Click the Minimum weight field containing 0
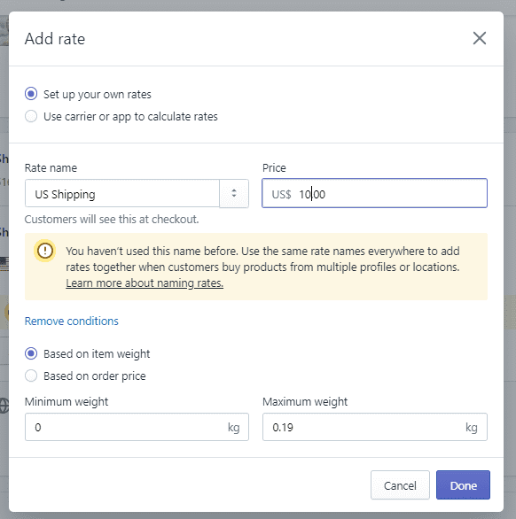This screenshot has width=516, height=519. coord(137,427)
